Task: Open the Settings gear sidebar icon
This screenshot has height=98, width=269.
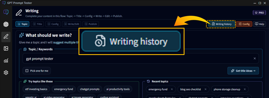Action: 6,73
